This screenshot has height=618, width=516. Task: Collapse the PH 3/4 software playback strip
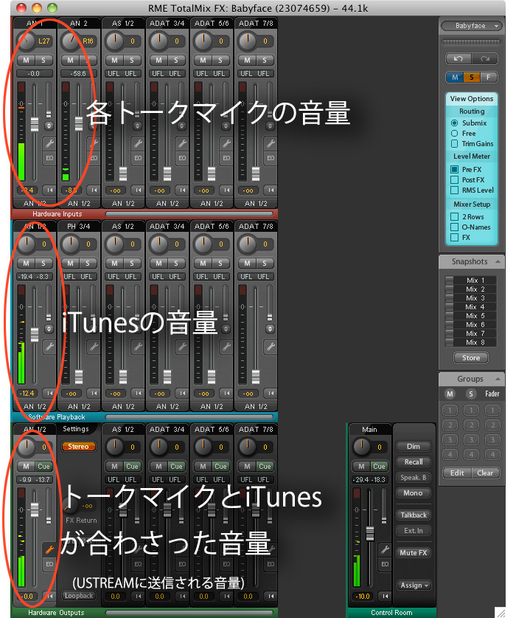point(94,394)
